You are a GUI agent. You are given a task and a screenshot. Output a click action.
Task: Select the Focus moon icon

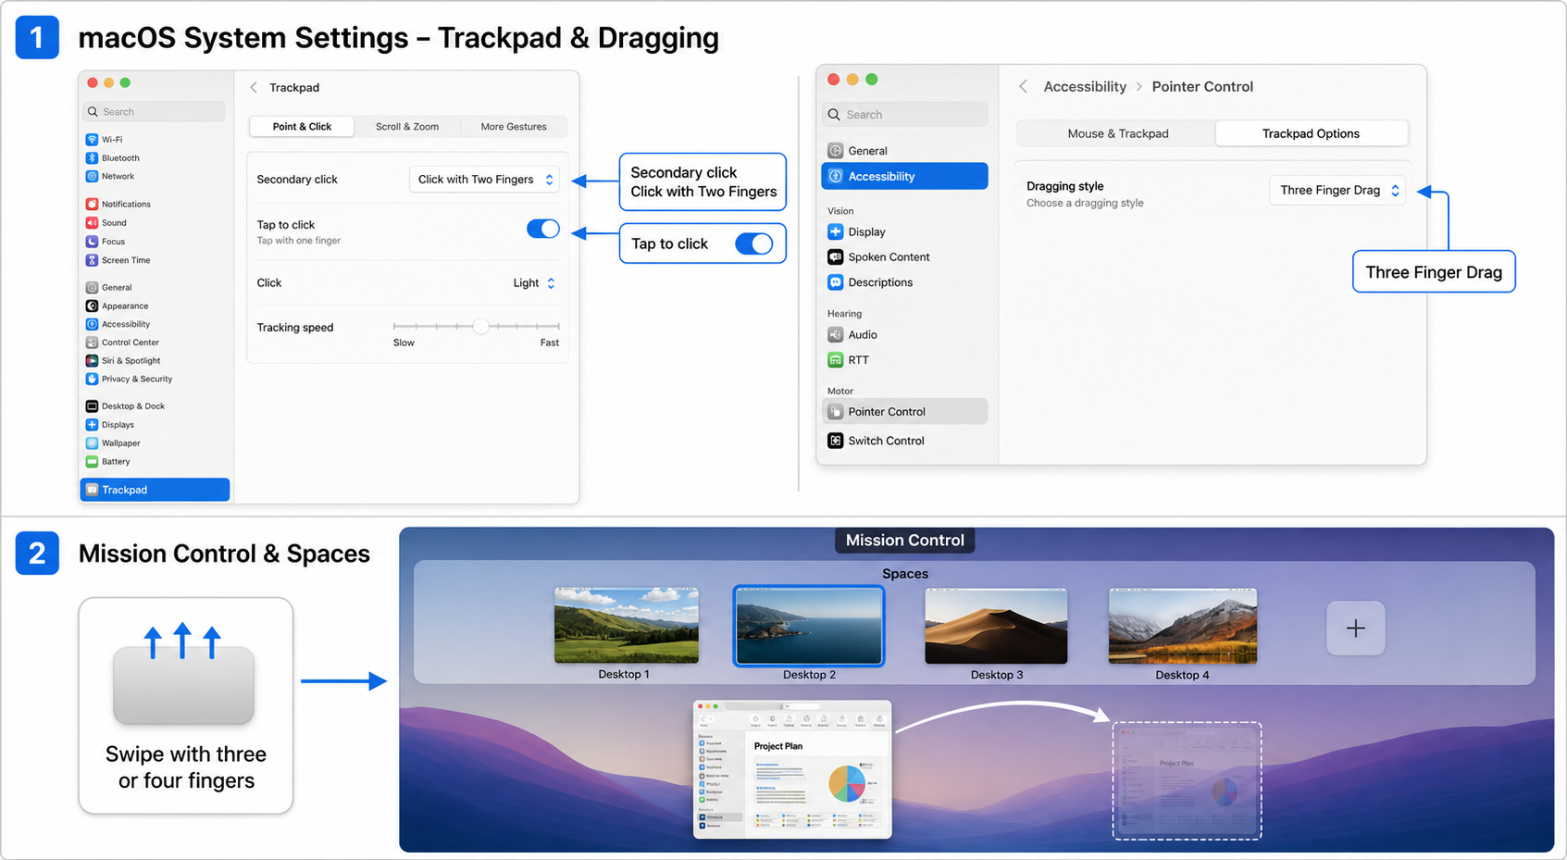pos(92,242)
